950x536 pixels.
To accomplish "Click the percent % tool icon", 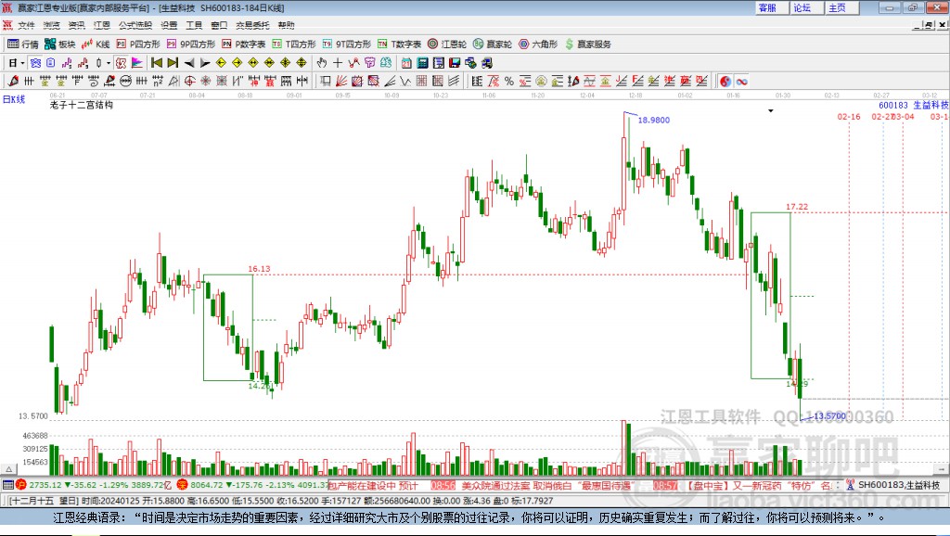I will 509,82.
